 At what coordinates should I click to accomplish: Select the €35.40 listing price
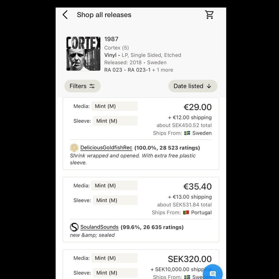[197, 187]
